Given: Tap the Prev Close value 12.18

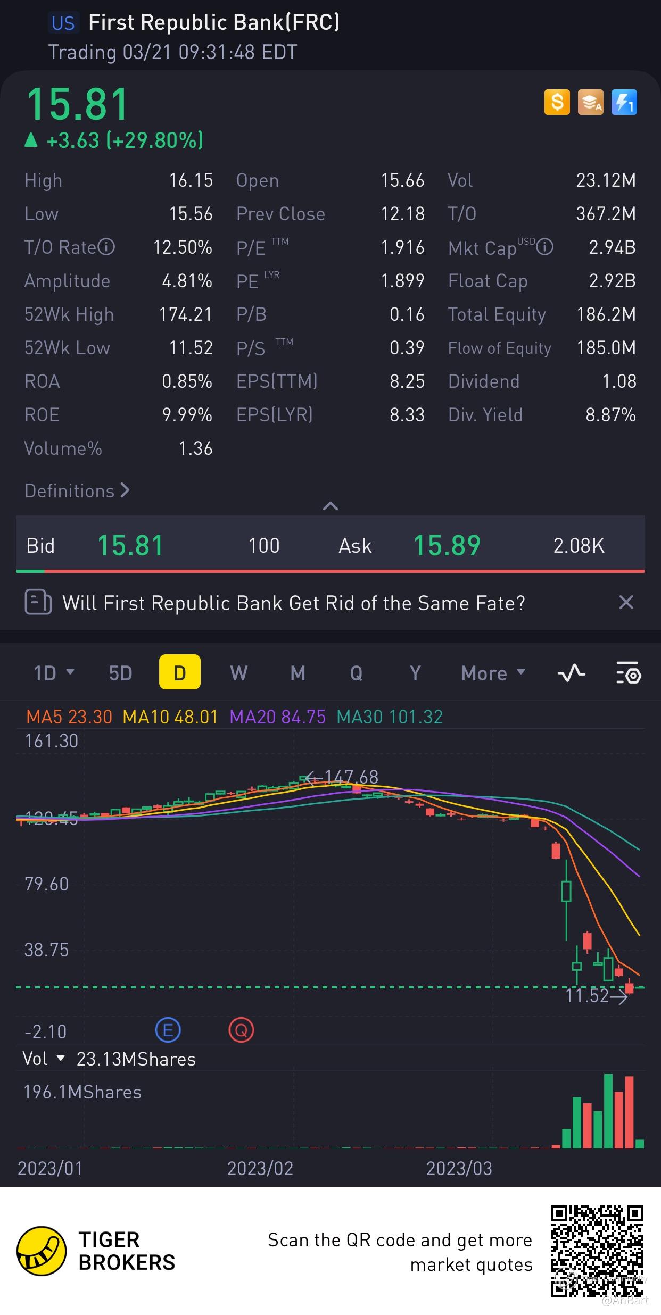Looking at the screenshot, I should 402,214.
